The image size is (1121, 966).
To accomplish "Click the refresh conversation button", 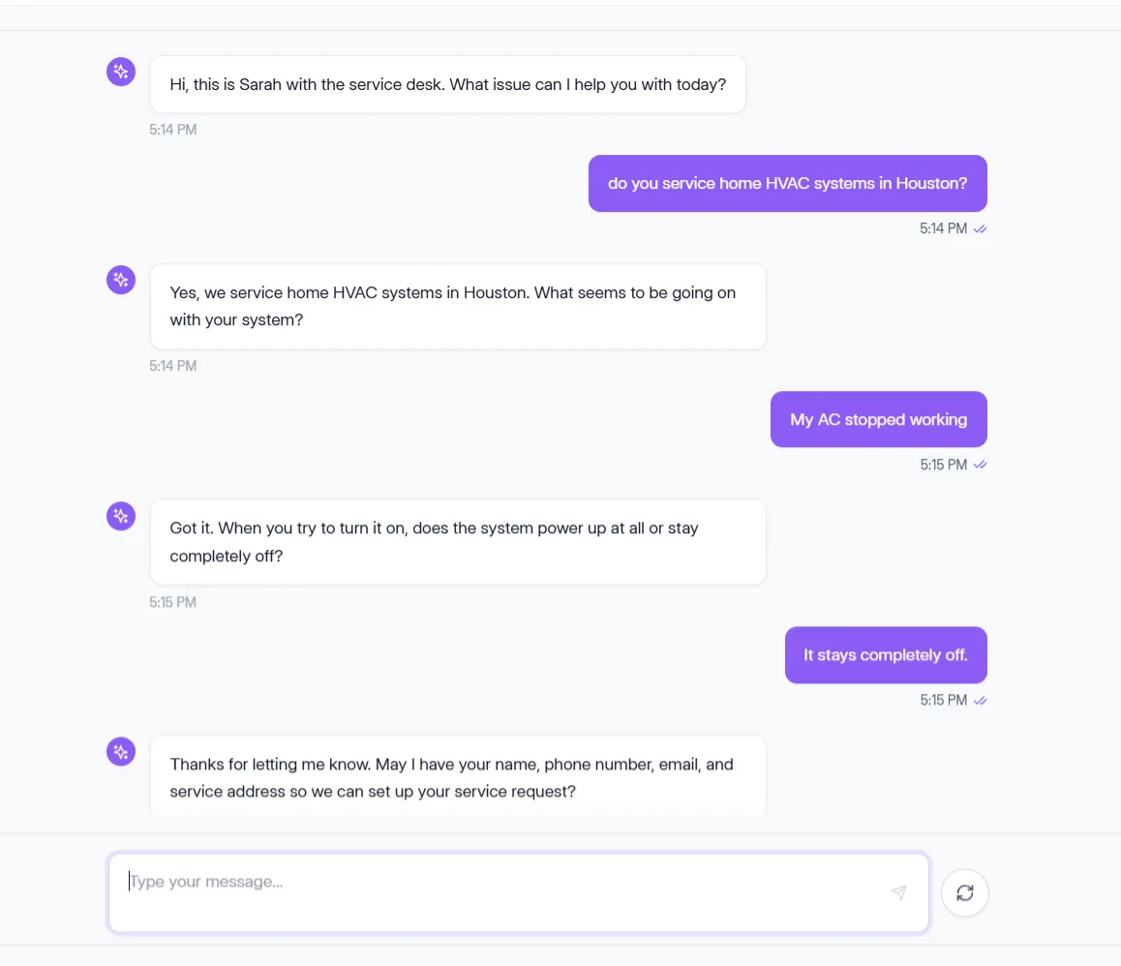I will coord(964,892).
